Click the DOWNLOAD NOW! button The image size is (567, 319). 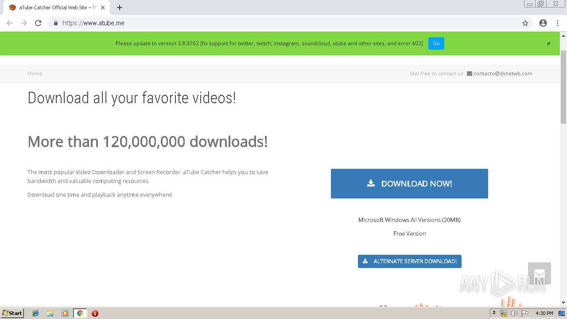coord(409,183)
